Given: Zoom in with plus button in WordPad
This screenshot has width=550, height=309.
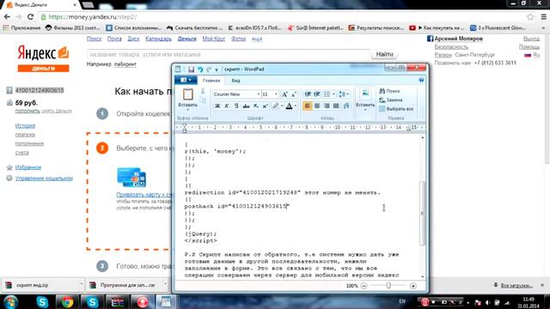Looking at the screenshot, I should [413, 286].
